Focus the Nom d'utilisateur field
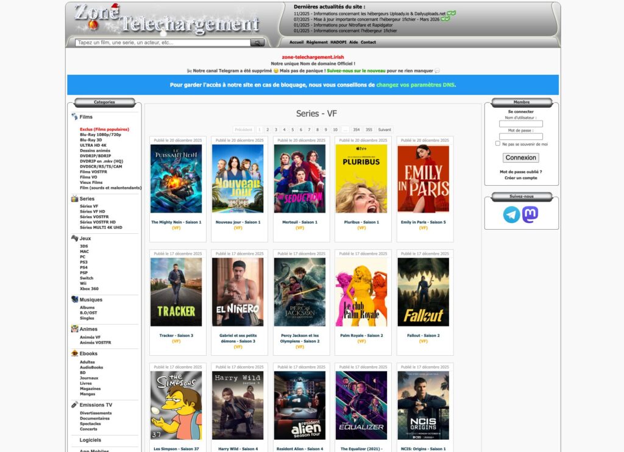Viewport: 624px width, 452px height. (520, 124)
